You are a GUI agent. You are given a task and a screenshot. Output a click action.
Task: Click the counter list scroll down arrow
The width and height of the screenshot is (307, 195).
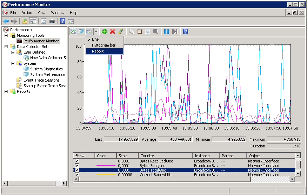[298, 174]
